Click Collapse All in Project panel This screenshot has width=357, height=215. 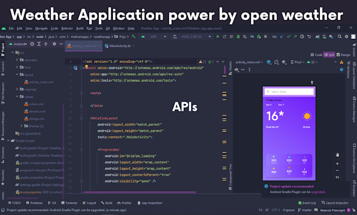46,44
